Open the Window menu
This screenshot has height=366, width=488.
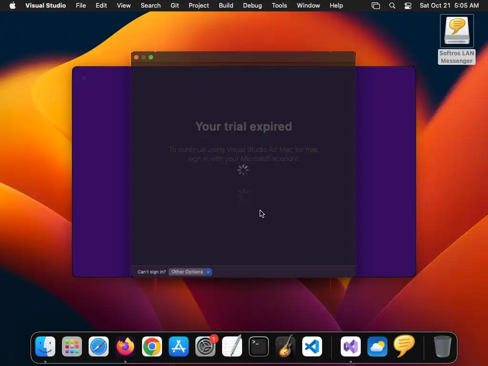(x=308, y=5)
